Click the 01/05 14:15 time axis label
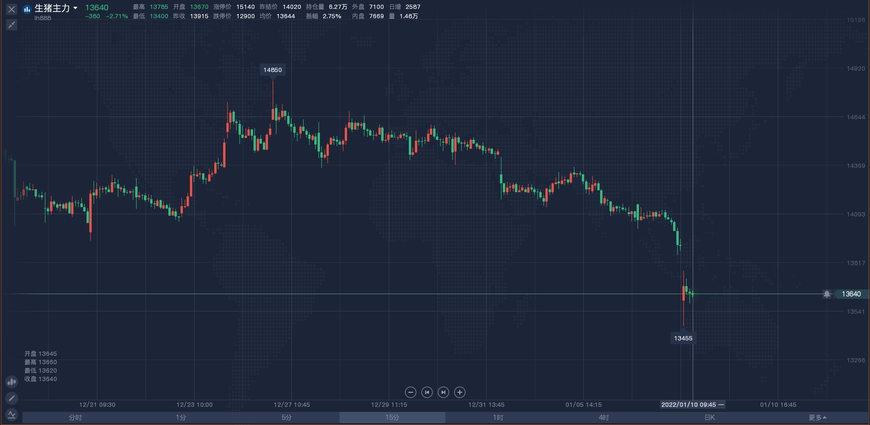The width and height of the screenshot is (870, 425). (x=584, y=405)
